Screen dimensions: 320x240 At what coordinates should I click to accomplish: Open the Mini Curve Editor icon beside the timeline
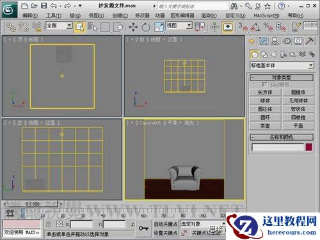point(10,213)
